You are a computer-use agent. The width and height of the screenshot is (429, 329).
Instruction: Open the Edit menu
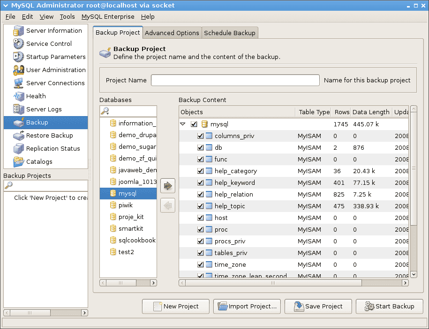coord(27,17)
